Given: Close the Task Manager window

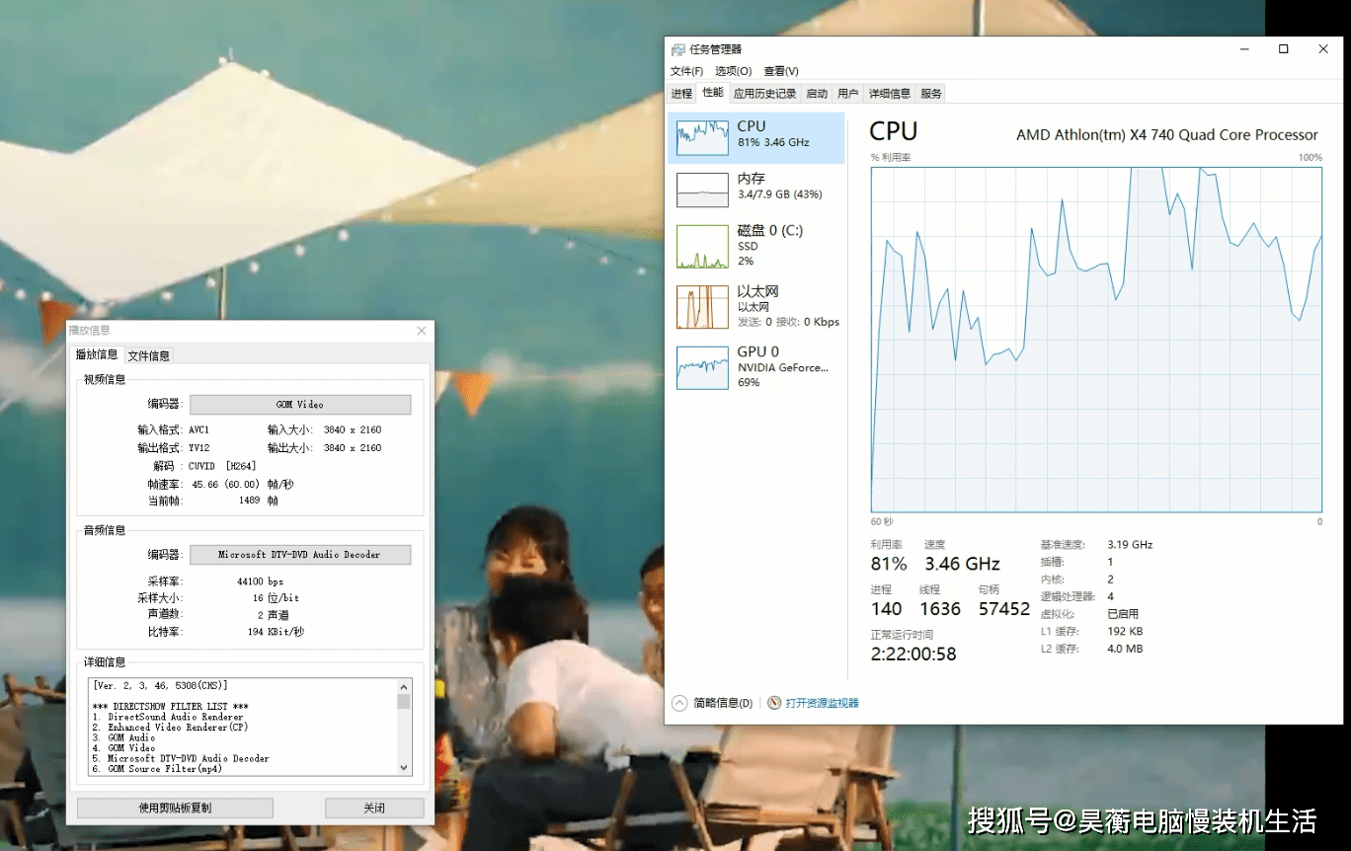Looking at the screenshot, I should click(x=1323, y=49).
